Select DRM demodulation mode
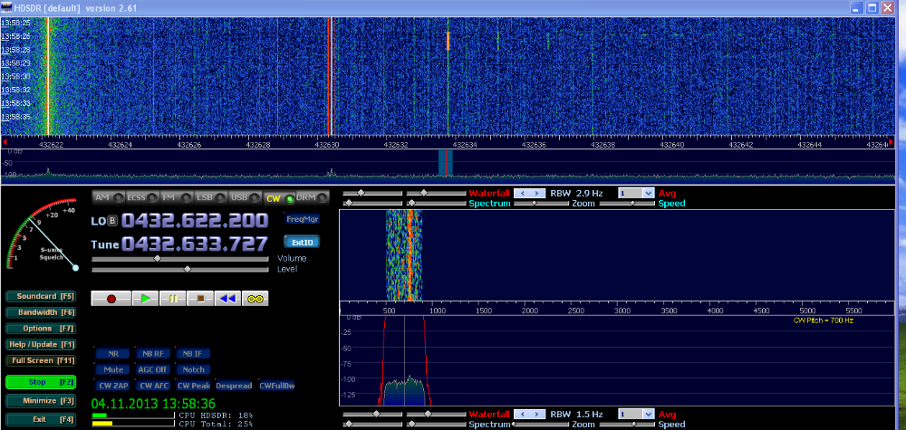This screenshot has height=430, width=906. click(312, 198)
